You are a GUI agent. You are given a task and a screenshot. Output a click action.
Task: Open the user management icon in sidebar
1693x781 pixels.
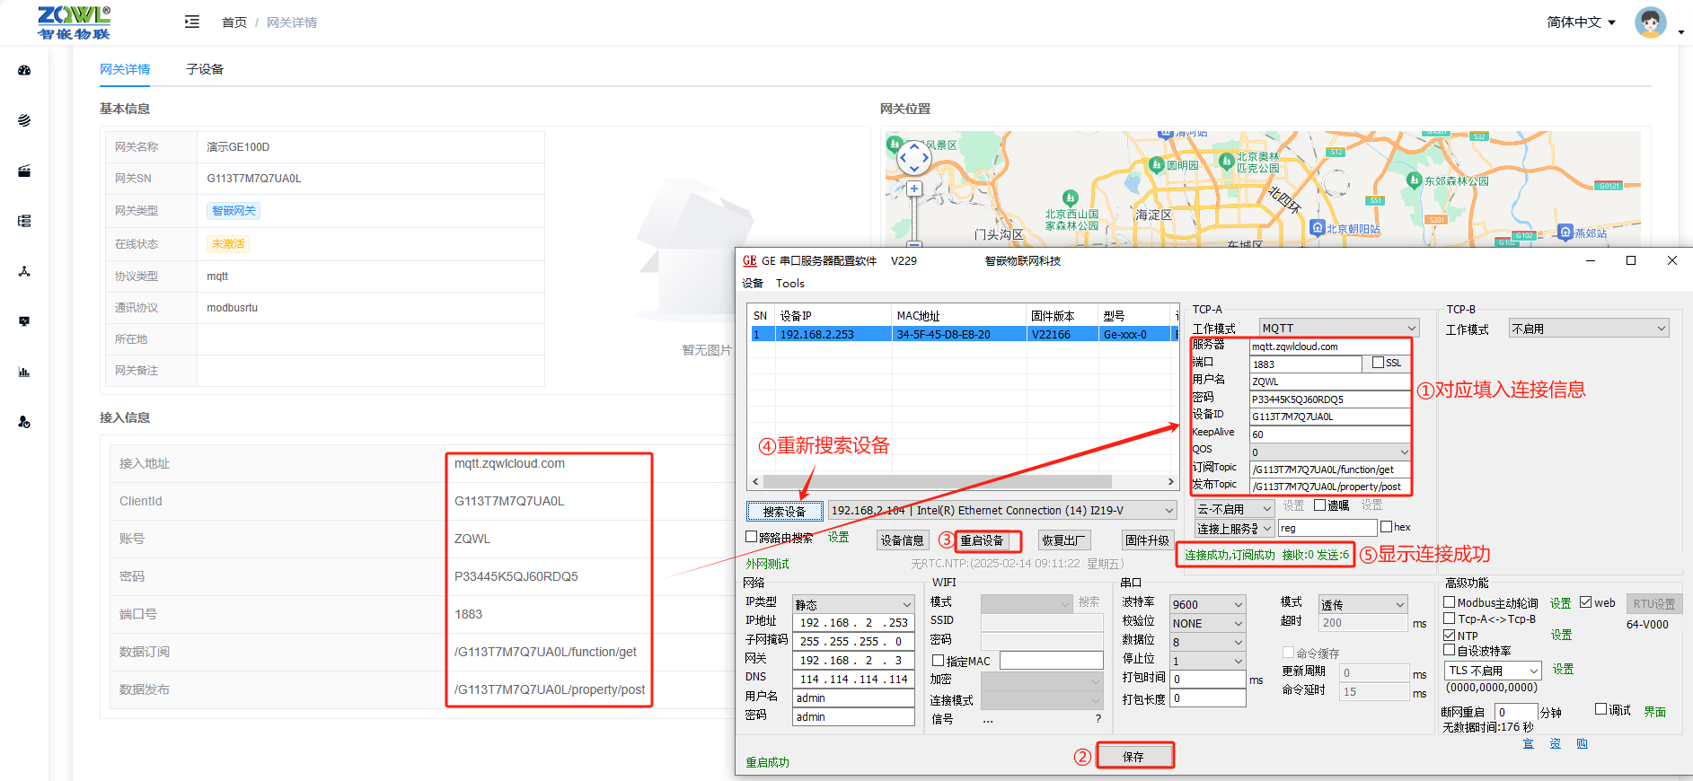pos(24,422)
